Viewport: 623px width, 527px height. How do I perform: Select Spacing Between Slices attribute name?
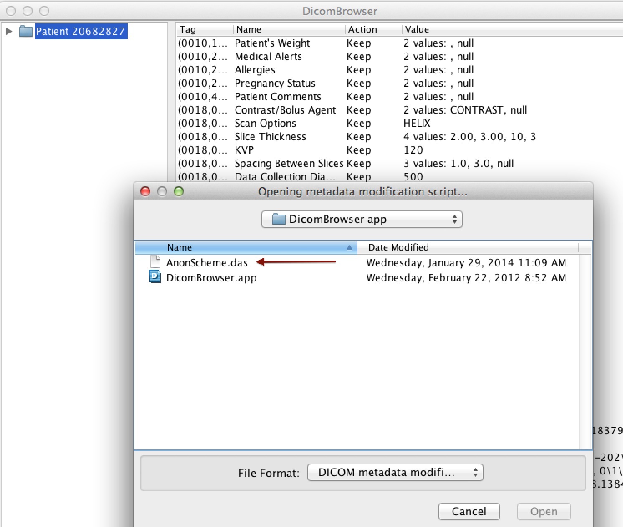289,163
